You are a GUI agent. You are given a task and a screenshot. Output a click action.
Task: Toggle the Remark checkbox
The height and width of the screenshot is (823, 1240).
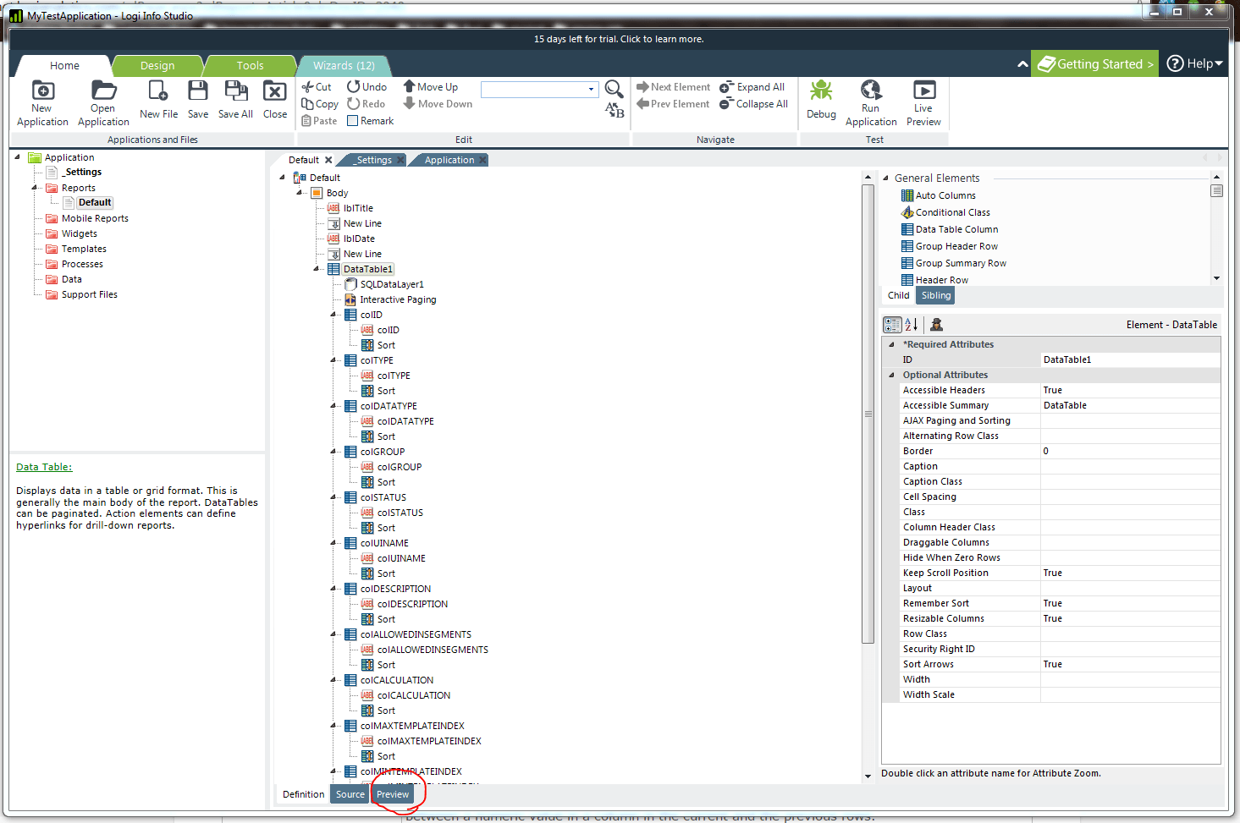353,121
